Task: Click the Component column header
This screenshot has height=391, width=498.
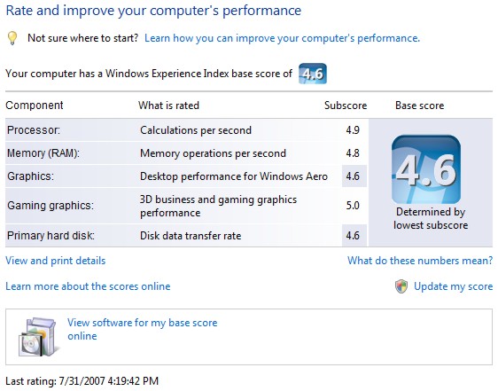Action: [x=35, y=106]
